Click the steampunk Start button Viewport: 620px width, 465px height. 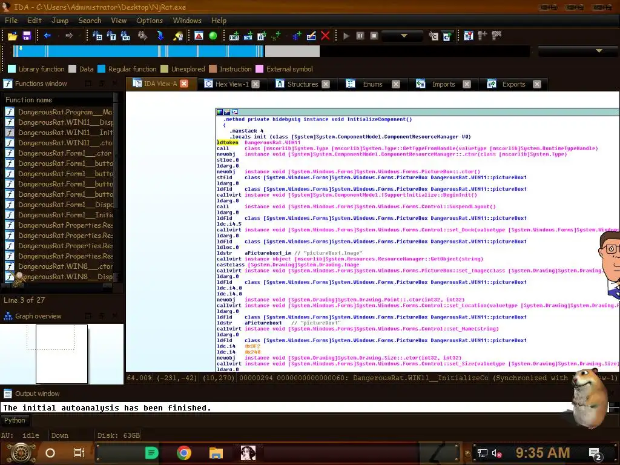[x=21, y=453]
